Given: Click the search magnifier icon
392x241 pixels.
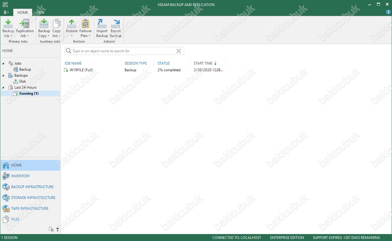Looking at the screenshot, I should [x=69, y=51].
